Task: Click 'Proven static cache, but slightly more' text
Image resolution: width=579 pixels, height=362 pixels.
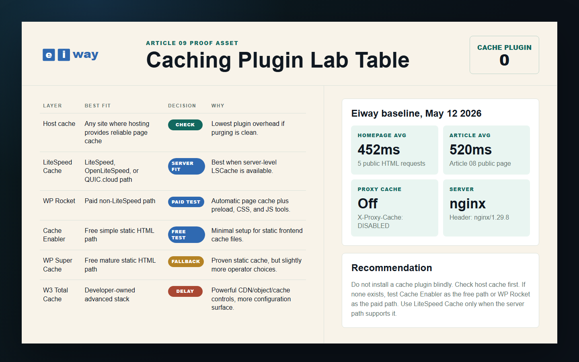Action: 257,265
